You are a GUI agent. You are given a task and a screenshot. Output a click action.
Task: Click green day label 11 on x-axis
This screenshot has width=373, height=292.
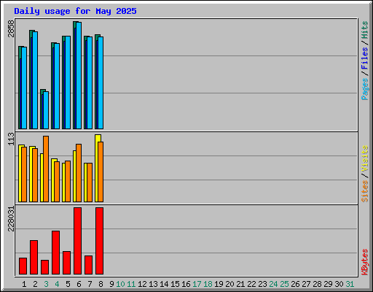pos(131,284)
